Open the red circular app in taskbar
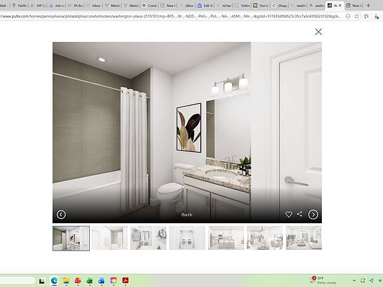 point(78,280)
